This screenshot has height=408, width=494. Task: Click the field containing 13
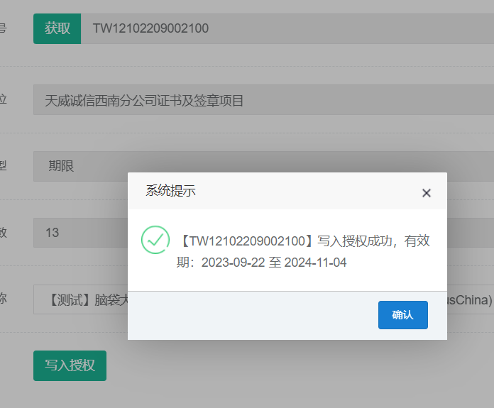click(x=78, y=233)
